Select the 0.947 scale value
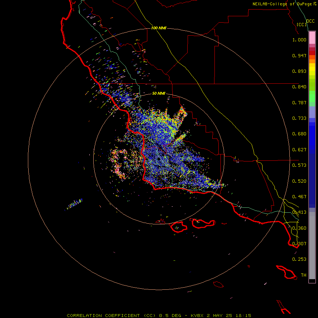 299,55
